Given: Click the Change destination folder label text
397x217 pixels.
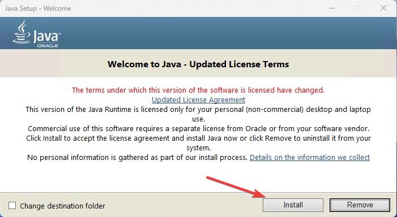Looking at the screenshot, I should [x=62, y=206].
